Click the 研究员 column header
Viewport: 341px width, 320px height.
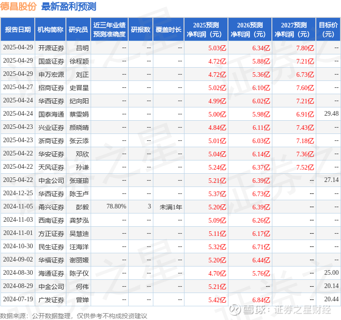coord(78,29)
